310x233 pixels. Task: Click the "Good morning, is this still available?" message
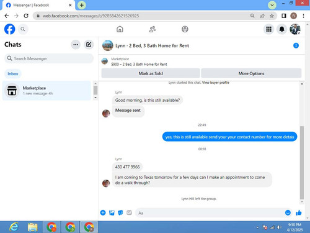point(148,100)
